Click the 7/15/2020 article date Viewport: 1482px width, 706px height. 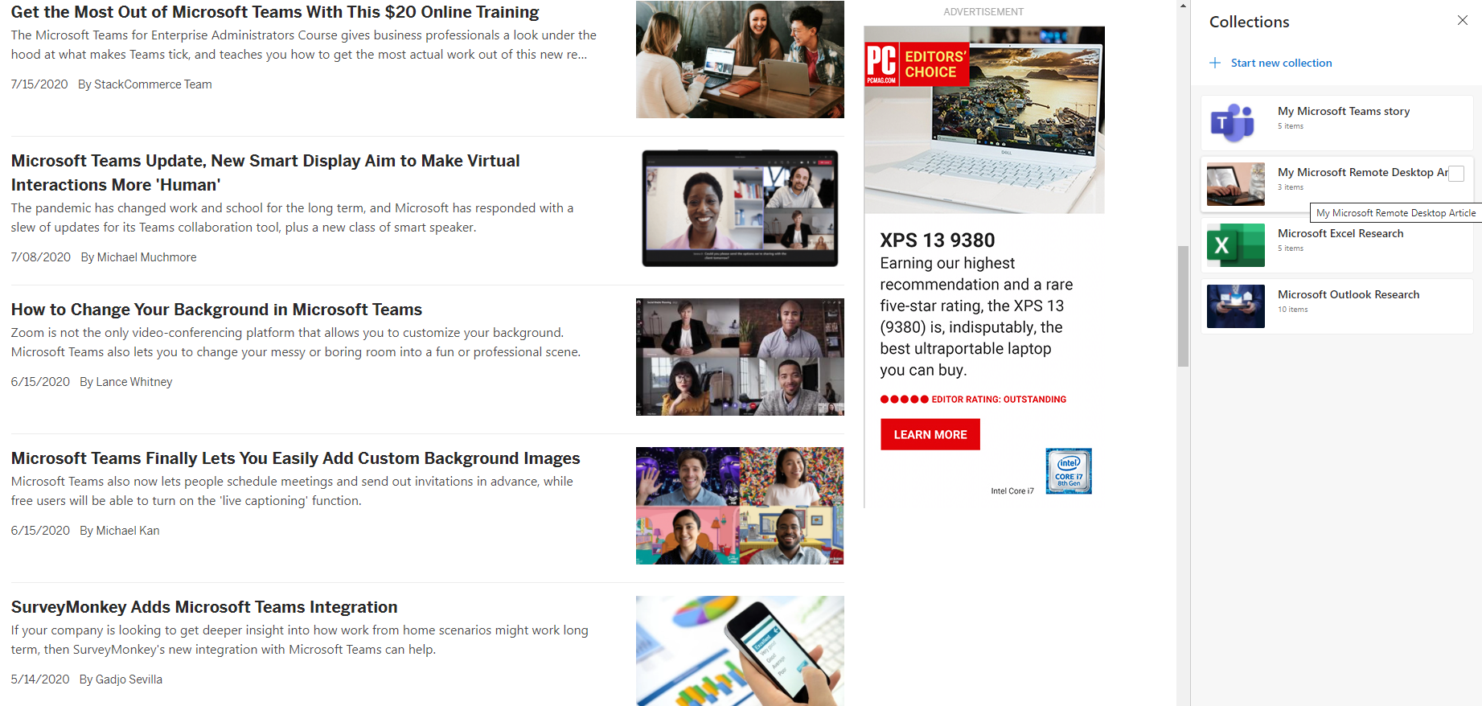tap(39, 84)
